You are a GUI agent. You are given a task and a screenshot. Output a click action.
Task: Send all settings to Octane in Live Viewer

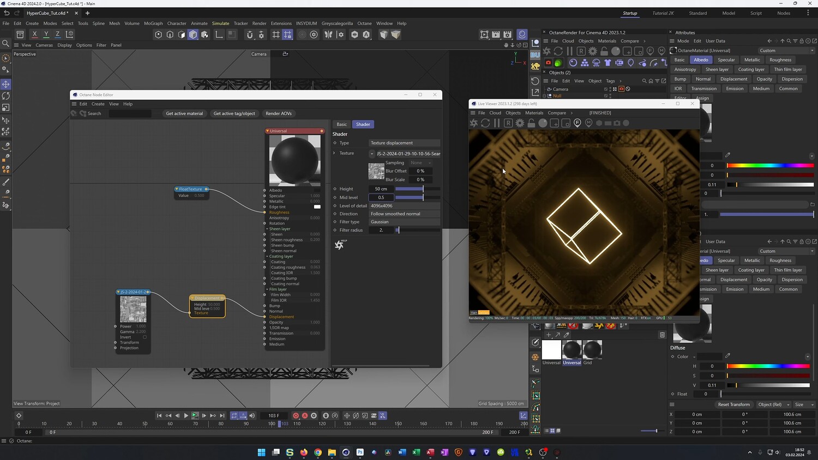[474, 123]
